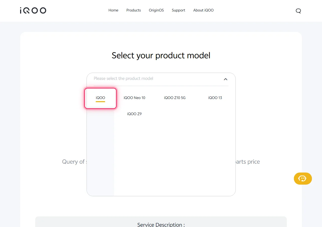This screenshot has width=322, height=227.
Task: Open the Products menu item
Action: (x=134, y=10)
